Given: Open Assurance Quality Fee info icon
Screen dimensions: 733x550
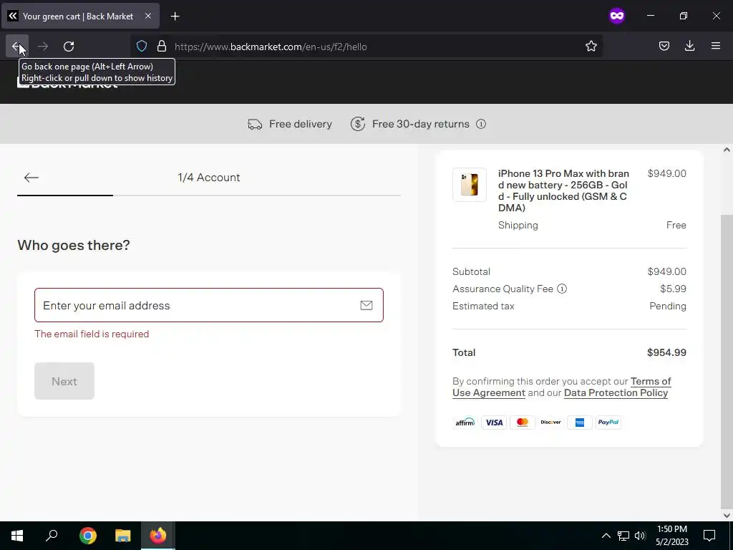Looking at the screenshot, I should click(562, 289).
